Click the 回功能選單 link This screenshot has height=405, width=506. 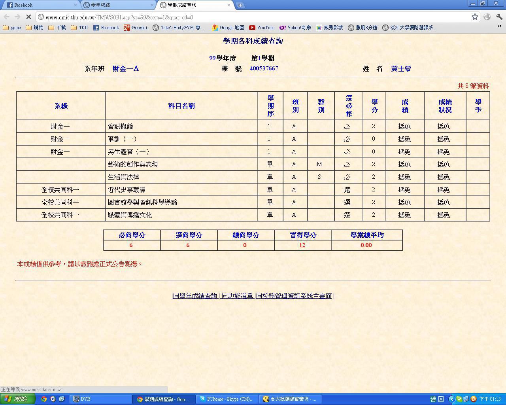(x=237, y=296)
